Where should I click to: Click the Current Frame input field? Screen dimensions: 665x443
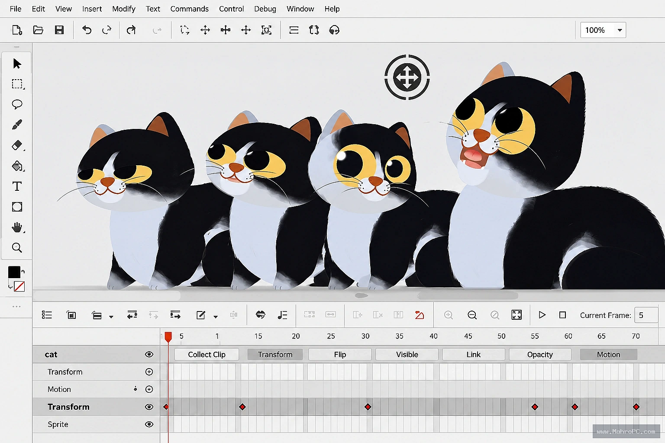tap(646, 315)
